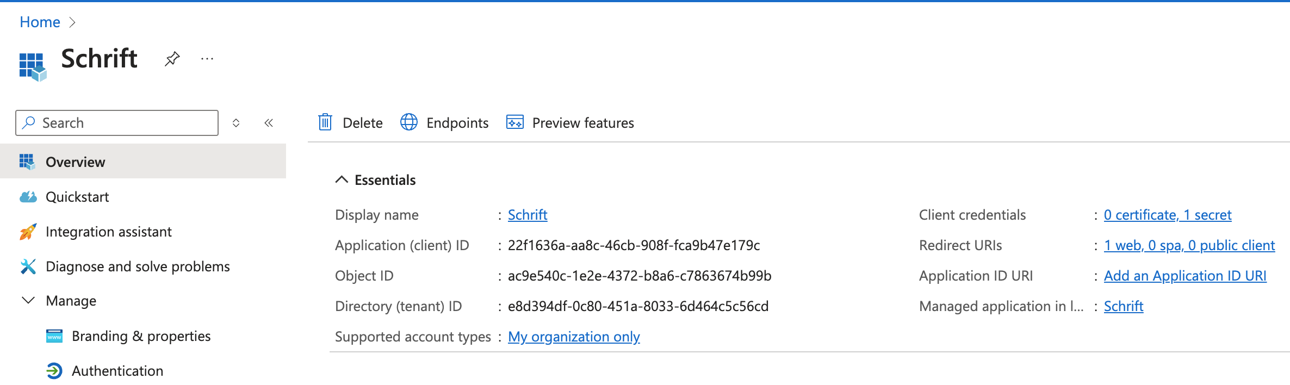Collapse the Essentials section
The width and height of the screenshot is (1290, 385).
(x=342, y=180)
